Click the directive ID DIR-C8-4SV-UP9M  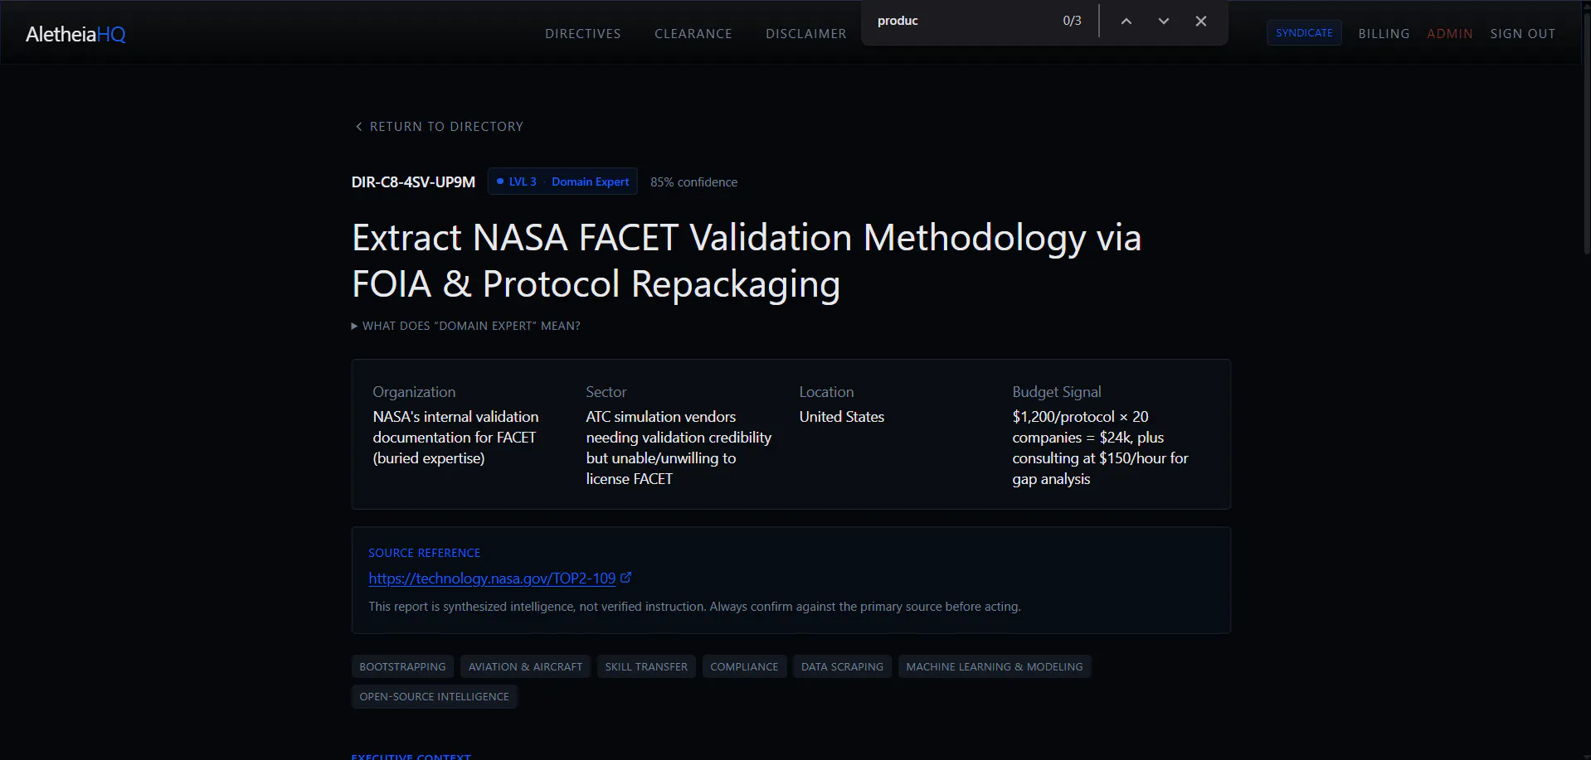(413, 182)
